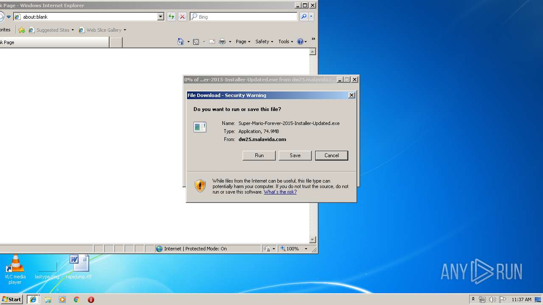Click the Run button in the download dialog
Image resolution: width=543 pixels, height=305 pixels.
tap(259, 155)
